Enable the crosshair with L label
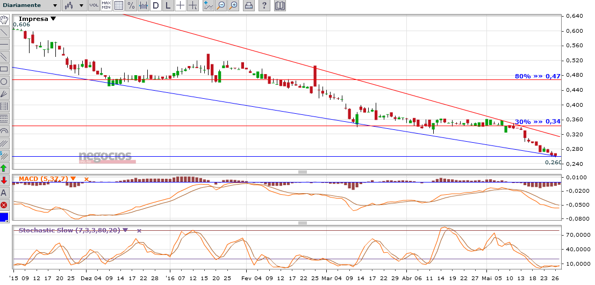 point(193,5)
